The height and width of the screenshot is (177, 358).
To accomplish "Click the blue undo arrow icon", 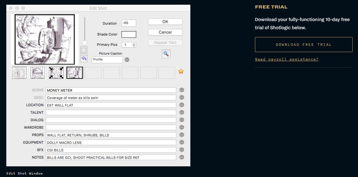I will coord(84,58).
